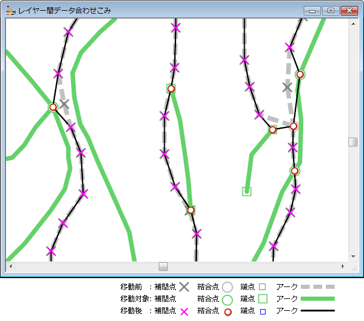The width and height of the screenshot is (364, 321).
Task: Click the gray X point beside the leftmost junction
Action: [x=64, y=104]
